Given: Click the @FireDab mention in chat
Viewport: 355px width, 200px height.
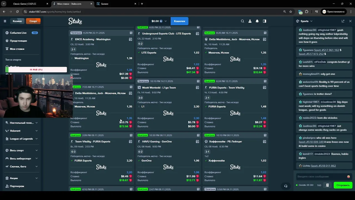Looking at the screenshot, I should (x=320, y=62).
